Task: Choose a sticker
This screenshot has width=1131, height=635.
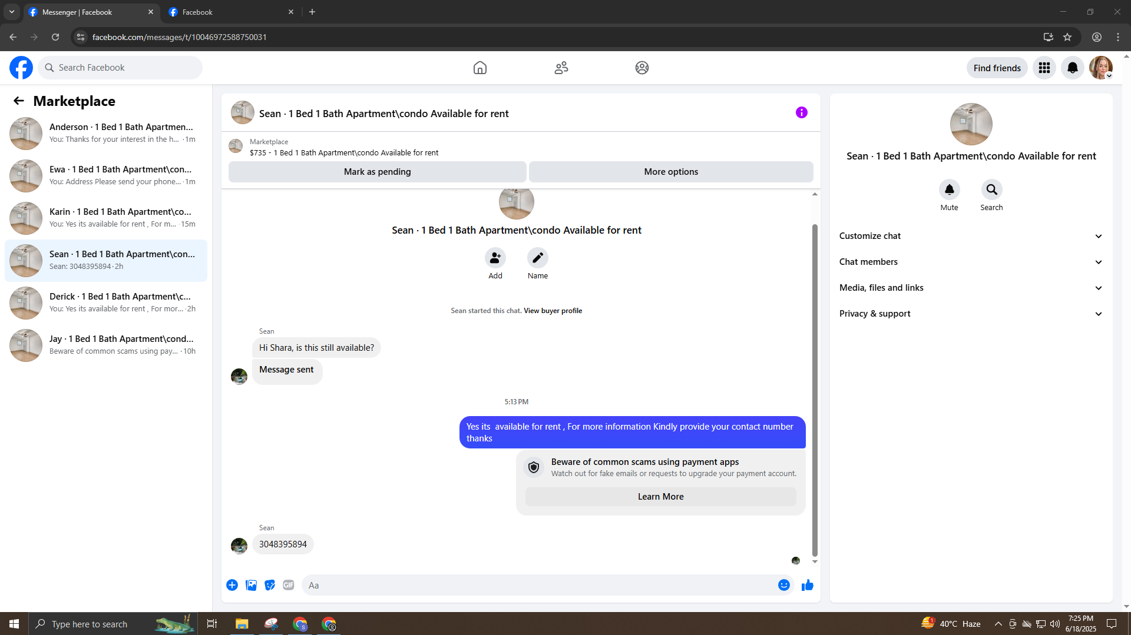Action: pos(270,585)
